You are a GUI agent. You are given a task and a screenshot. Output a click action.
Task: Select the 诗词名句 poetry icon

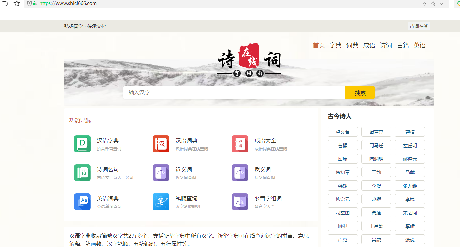pyautogui.click(x=82, y=173)
